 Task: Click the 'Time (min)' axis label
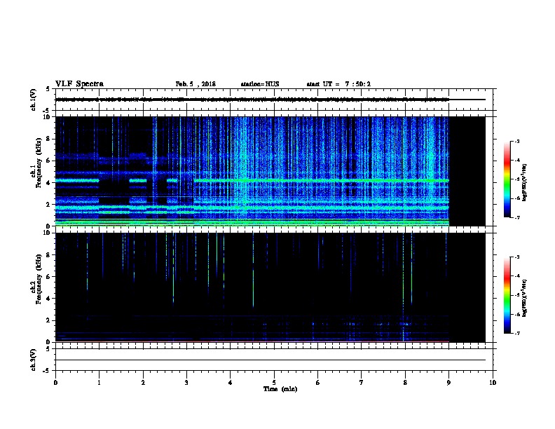pyautogui.click(x=280, y=389)
